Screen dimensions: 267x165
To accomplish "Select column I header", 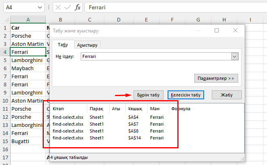I will (x=250, y=20).
